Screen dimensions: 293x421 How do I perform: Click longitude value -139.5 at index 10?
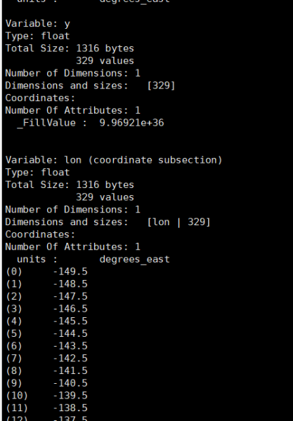pos(70,396)
